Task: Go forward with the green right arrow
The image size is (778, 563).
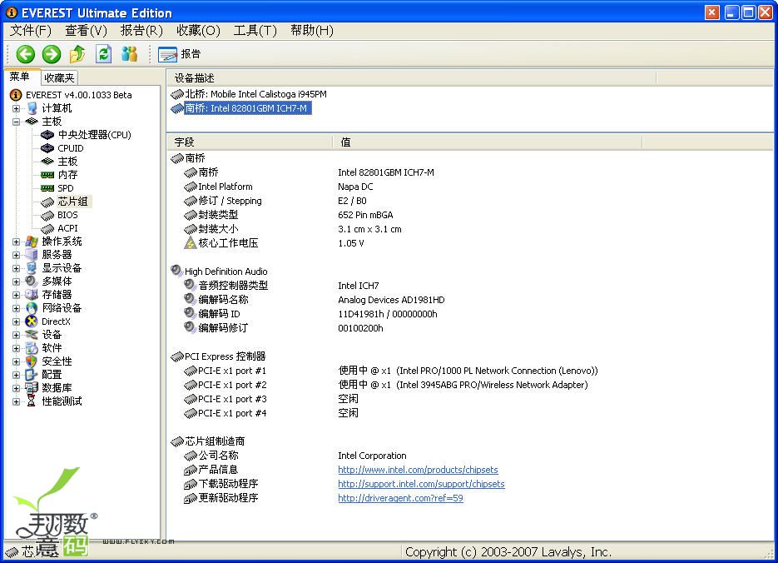Action: coord(51,54)
